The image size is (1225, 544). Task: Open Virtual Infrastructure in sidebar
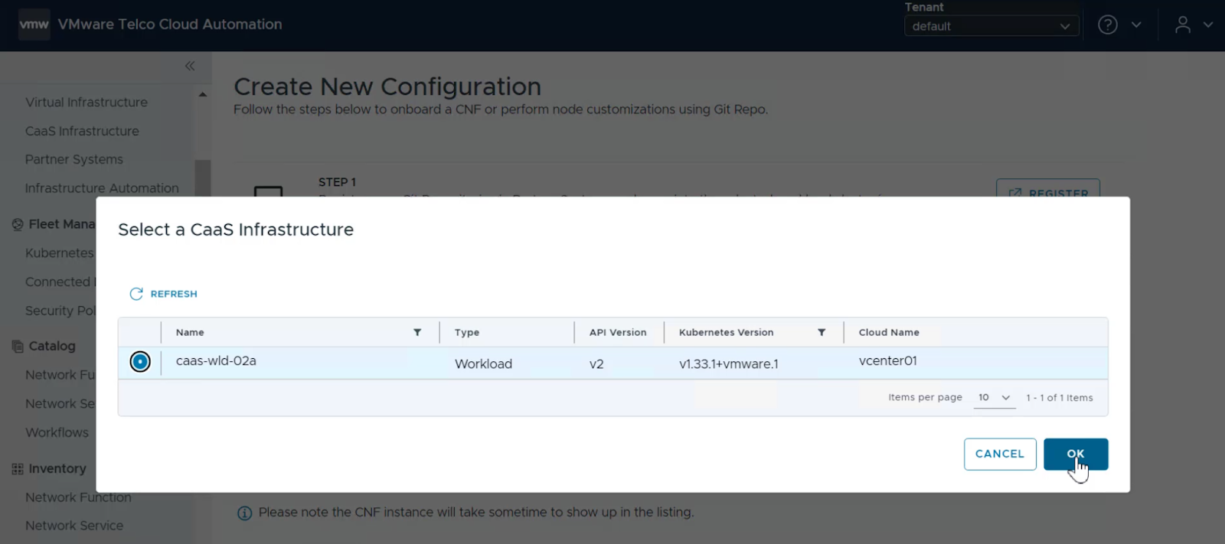coord(87,102)
